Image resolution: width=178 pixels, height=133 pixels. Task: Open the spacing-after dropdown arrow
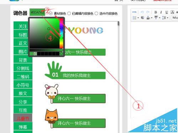159,18
